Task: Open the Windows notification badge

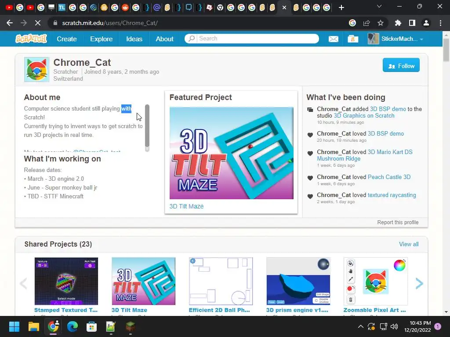Action: tap(438, 326)
